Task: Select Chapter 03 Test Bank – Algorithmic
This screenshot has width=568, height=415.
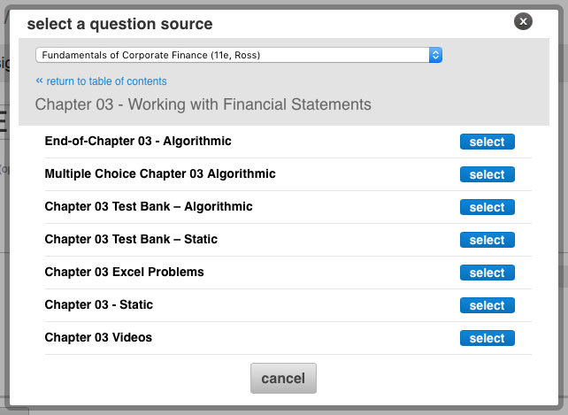Action: pos(487,207)
